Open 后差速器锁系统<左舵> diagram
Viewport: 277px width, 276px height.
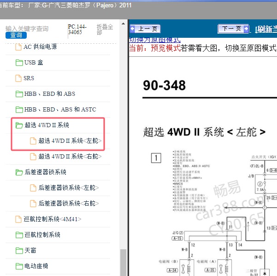pos(69,188)
